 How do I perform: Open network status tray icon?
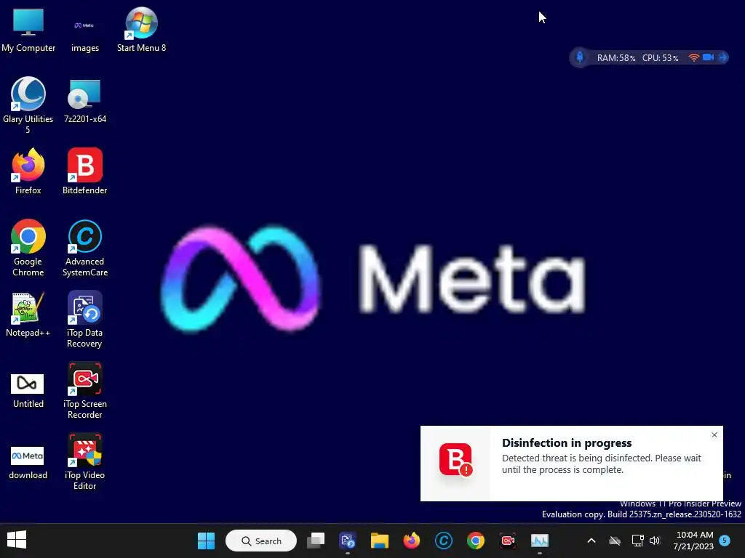click(637, 541)
